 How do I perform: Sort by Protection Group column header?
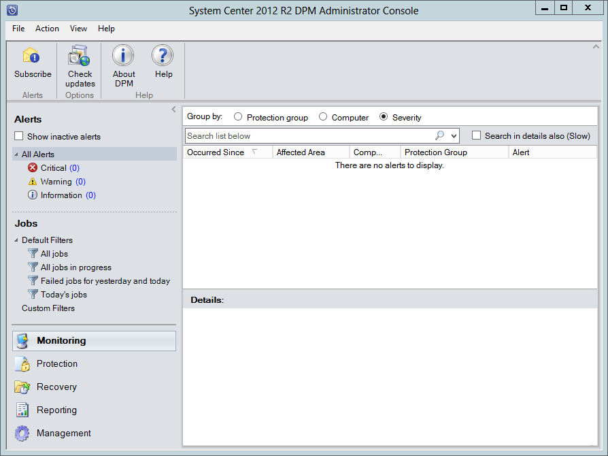(x=454, y=152)
